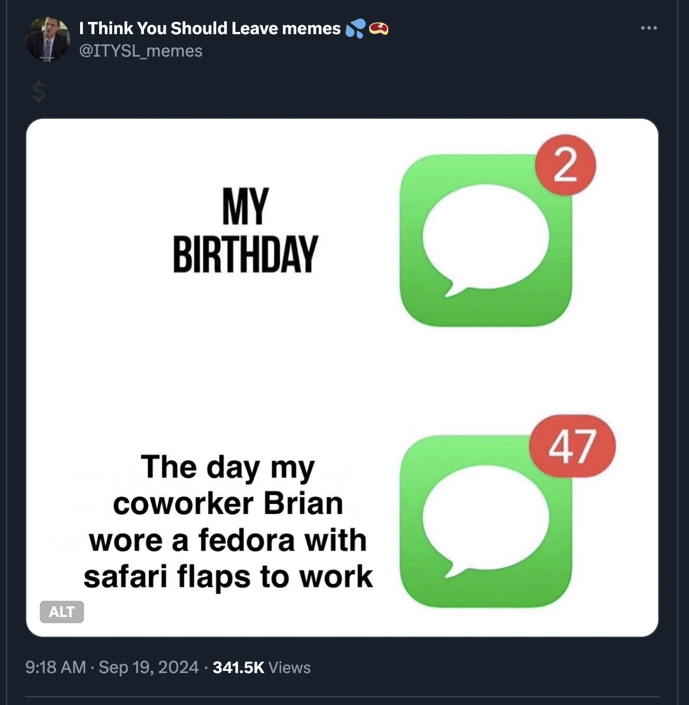
Task: Click the steak emoji beside account name
Action: point(379,28)
